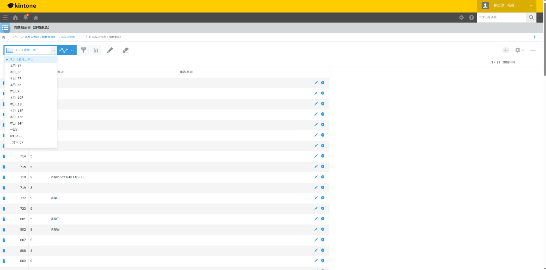Open the space breadcrumb link

(43, 37)
